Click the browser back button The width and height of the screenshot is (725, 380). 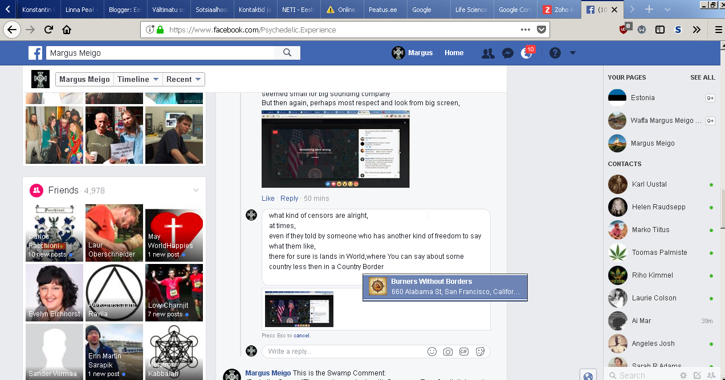pos(12,30)
